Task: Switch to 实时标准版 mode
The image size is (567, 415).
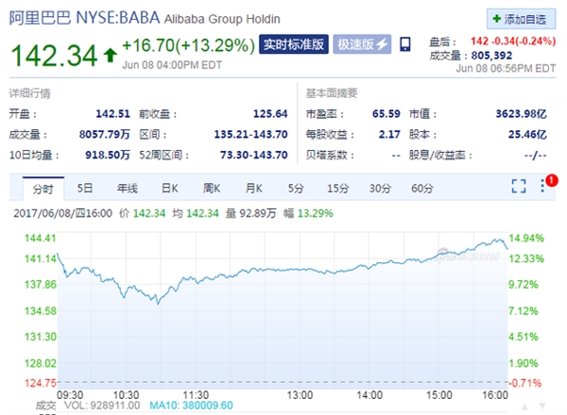Action: pyautogui.click(x=294, y=44)
